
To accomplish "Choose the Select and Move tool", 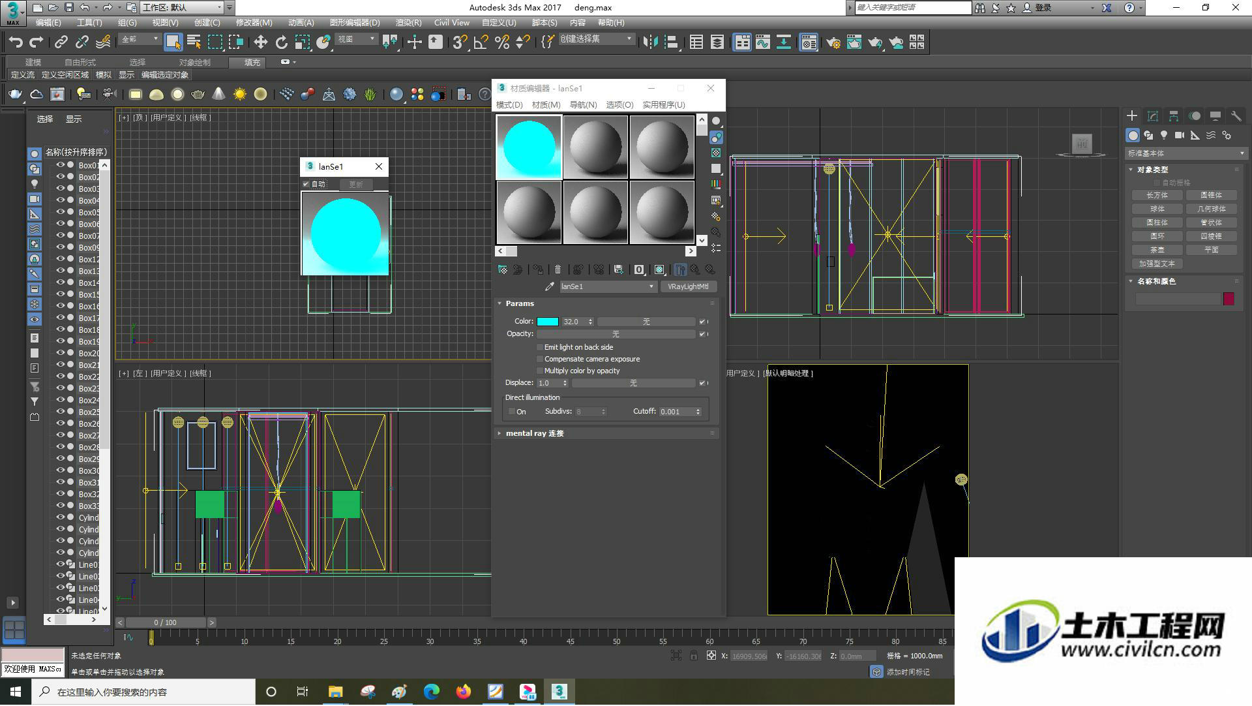I will (260, 42).
